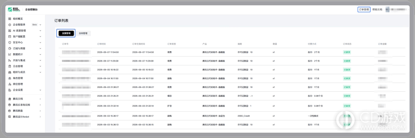Switch to the 发票管理 tab

66,33
